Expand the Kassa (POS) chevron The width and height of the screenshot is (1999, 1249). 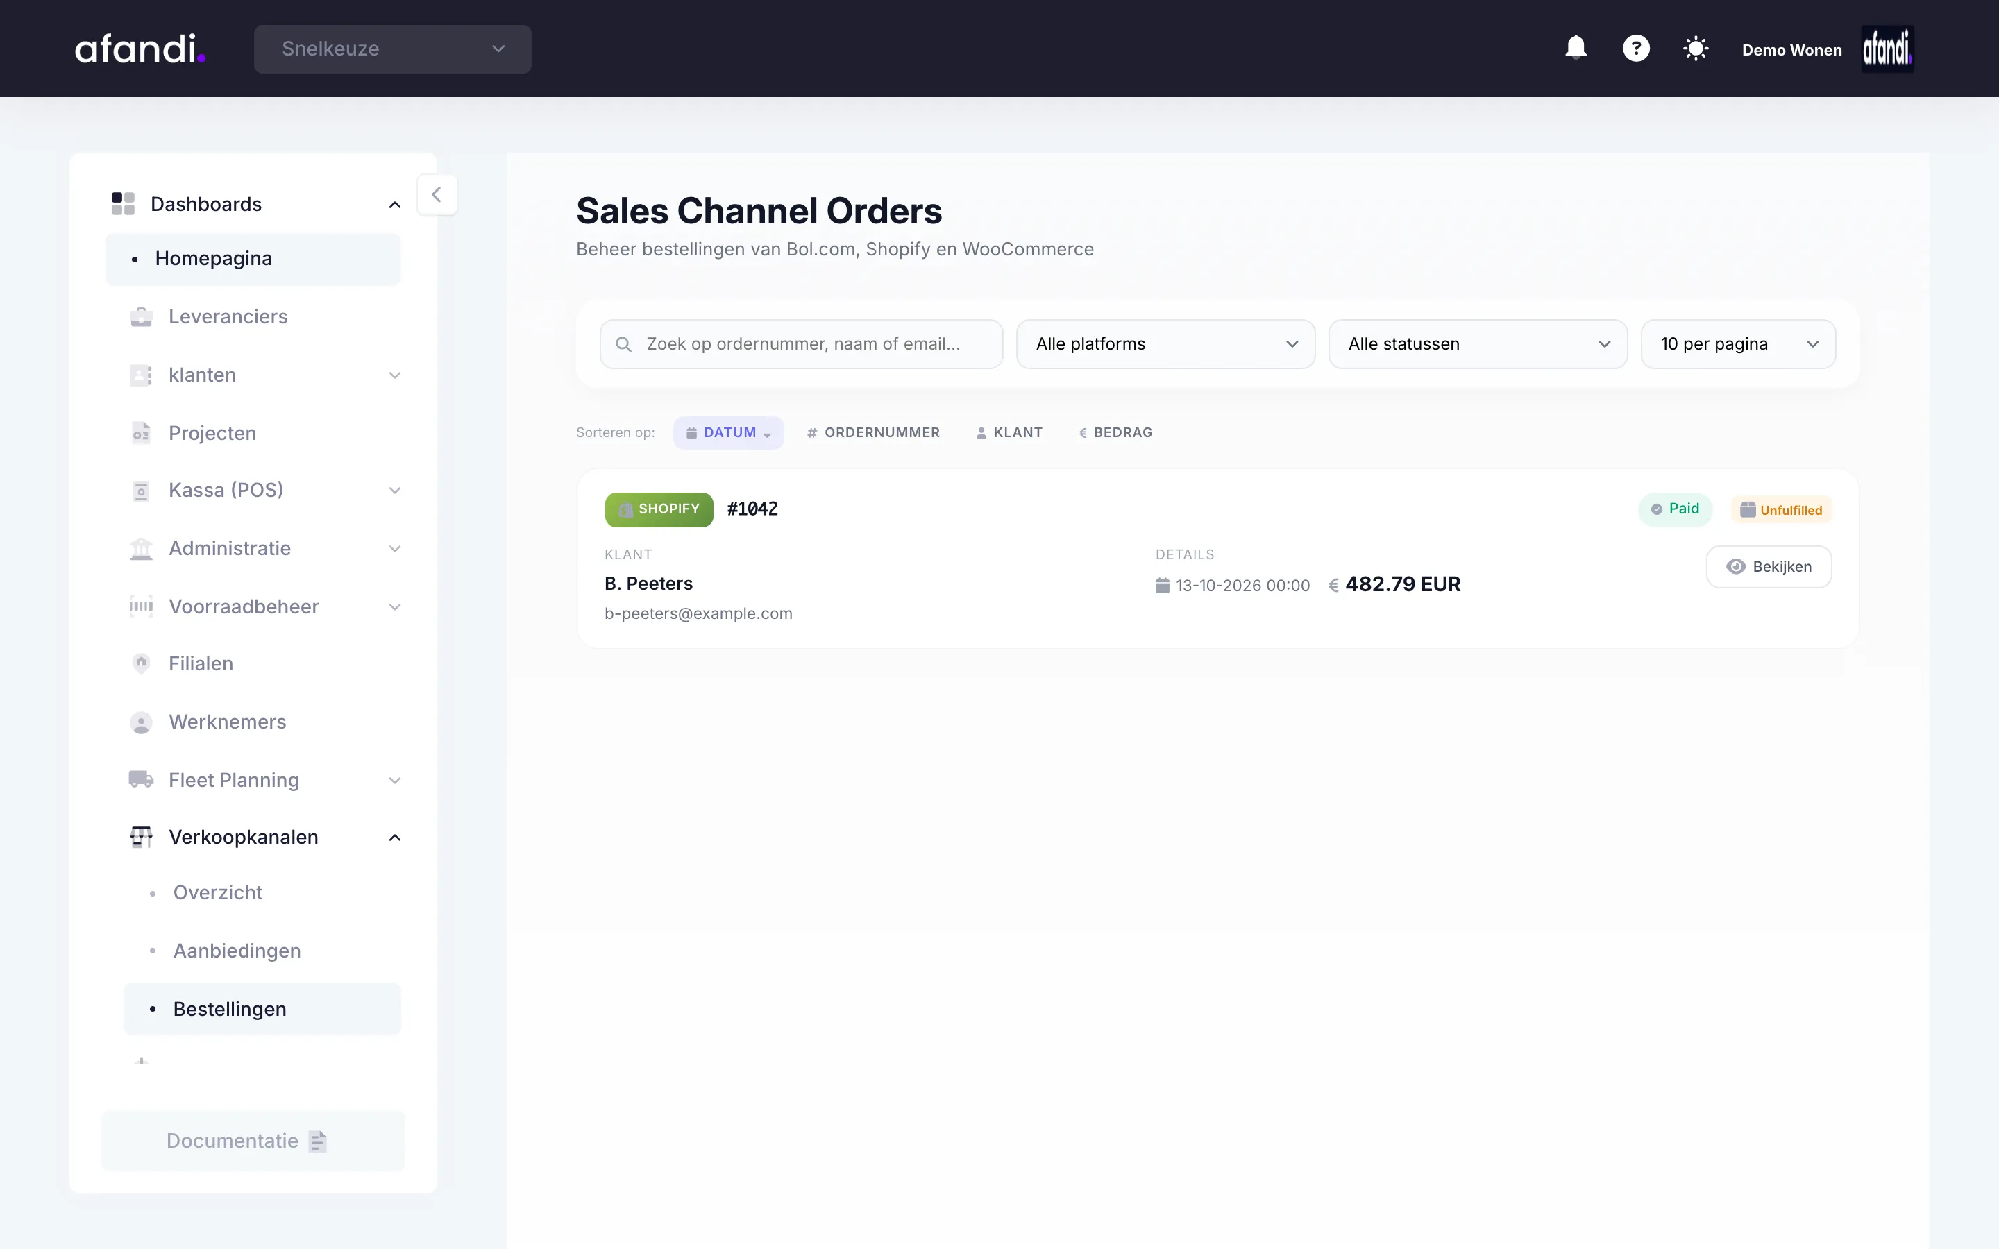click(x=395, y=491)
